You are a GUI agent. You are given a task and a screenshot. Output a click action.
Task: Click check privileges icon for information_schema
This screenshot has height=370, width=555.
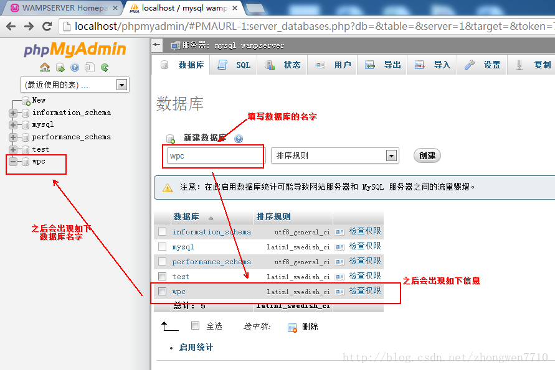(340, 232)
